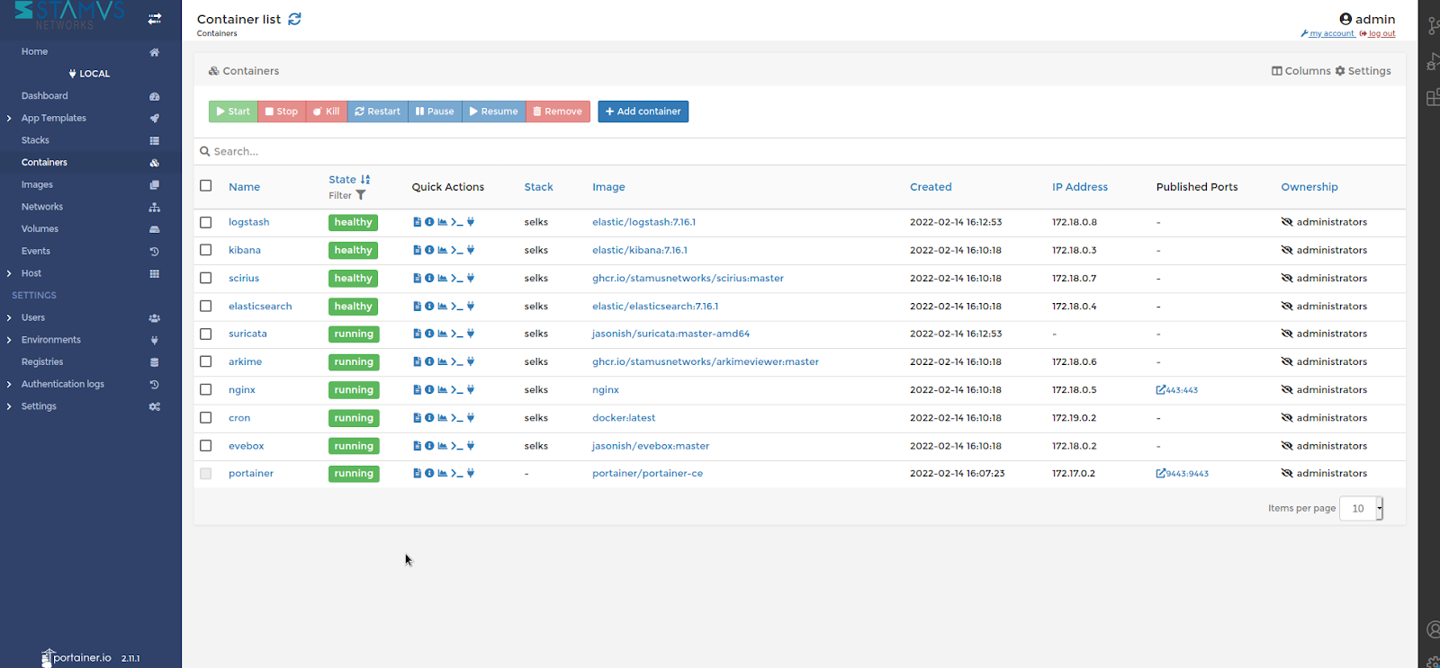Attach to suricata container
This screenshot has height=668, width=1440.
coord(471,334)
